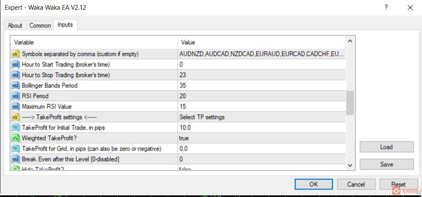Click 'Hour to Start Trading' variable name
The width and height of the screenshot is (422, 197).
(66, 65)
